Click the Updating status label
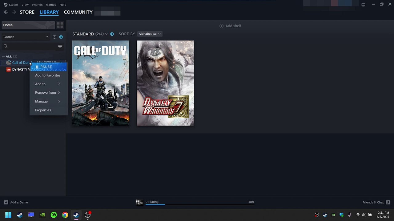The width and height of the screenshot is (394, 221). coord(152,202)
